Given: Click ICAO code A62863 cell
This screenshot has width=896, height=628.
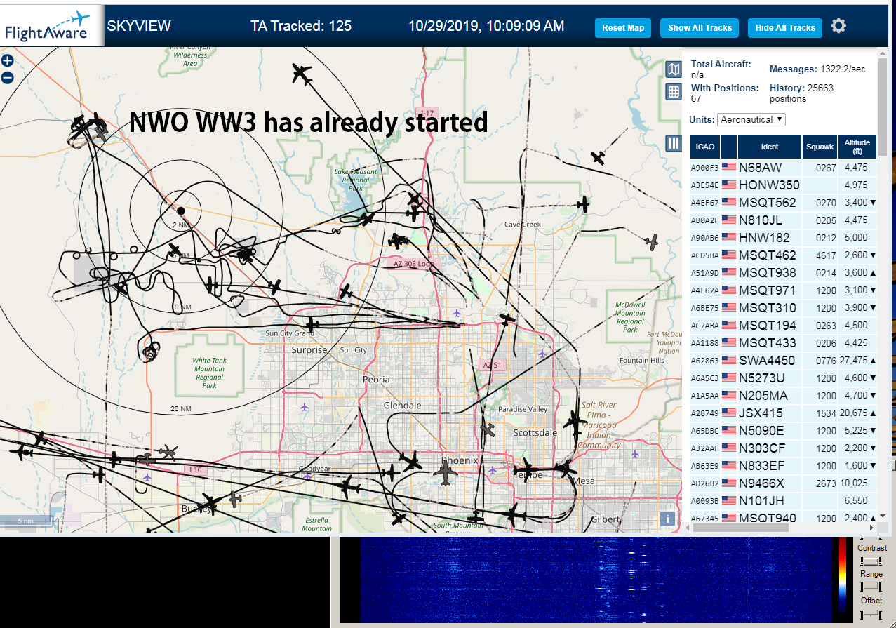Looking at the screenshot, I should tap(705, 361).
